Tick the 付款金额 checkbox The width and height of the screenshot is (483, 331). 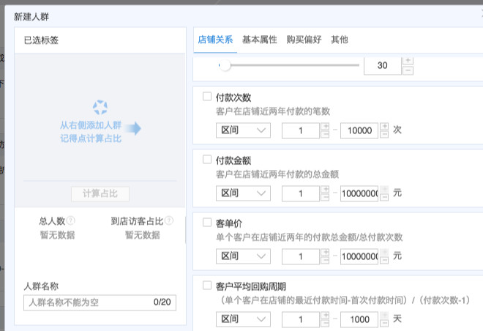pos(206,159)
